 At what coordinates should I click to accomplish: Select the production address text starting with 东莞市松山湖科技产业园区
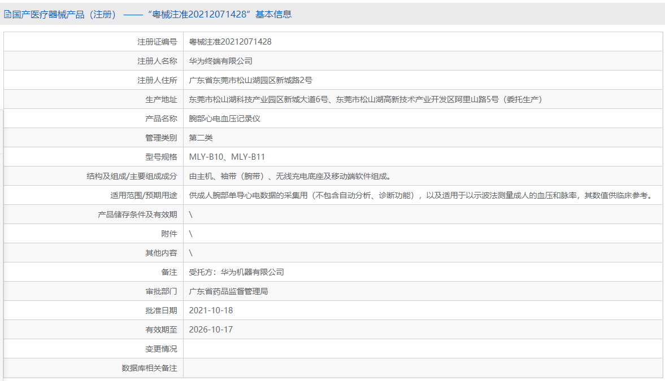click(365, 99)
